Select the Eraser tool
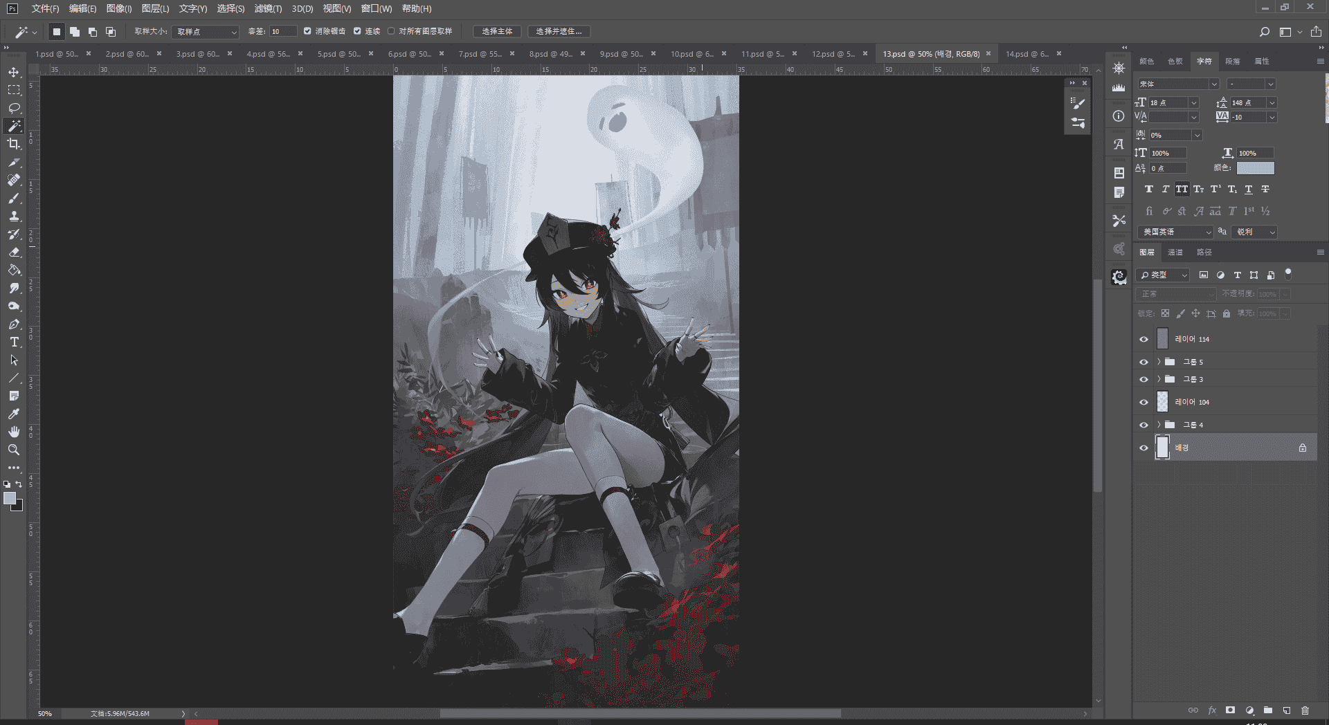 (14, 252)
